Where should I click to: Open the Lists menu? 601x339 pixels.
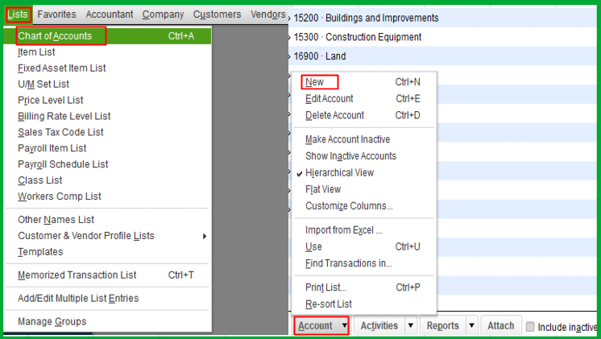[18, 14]
